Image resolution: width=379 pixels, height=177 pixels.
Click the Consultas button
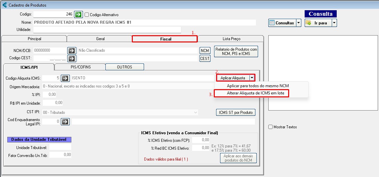tap(282, 23)
